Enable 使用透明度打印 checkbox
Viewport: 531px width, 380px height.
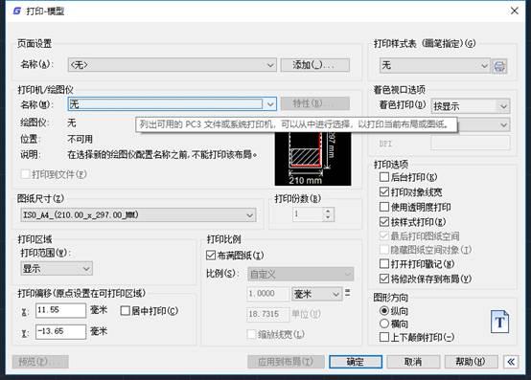click(x=384, y=207)
